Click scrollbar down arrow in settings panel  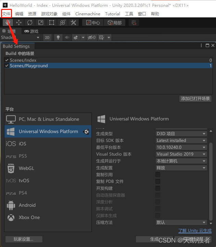point(211,223)
